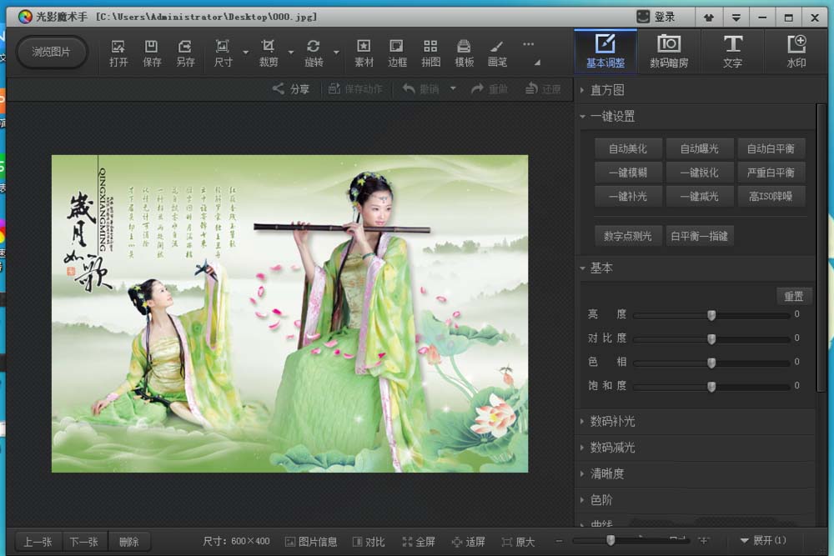
Task: Click the 对比度 contrast slider handle
Action: (711, 339)
